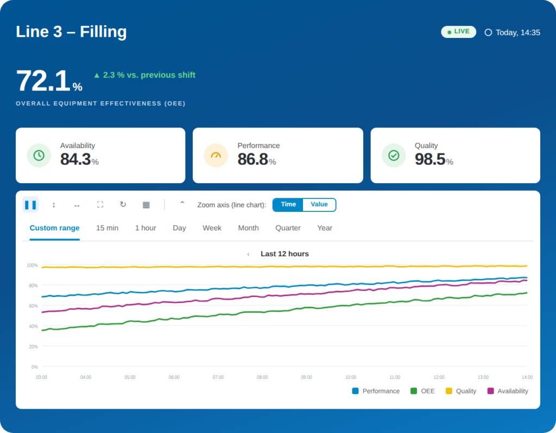Toggle OEE series in legend
556x433 pixels.
coord(422,391)
